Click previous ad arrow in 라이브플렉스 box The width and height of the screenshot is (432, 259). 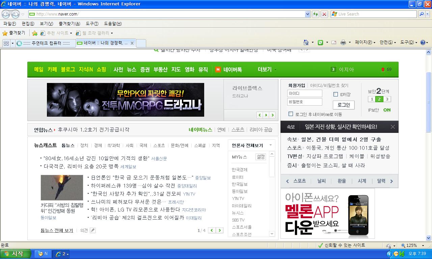pos(260,115)
